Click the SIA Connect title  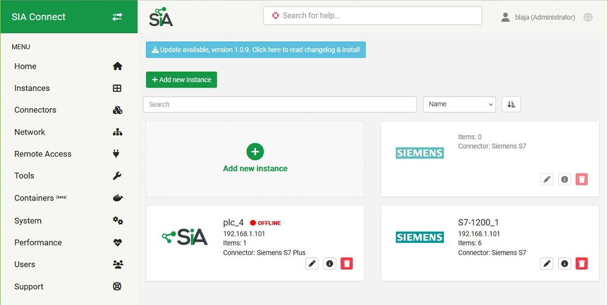coord(38,16)
